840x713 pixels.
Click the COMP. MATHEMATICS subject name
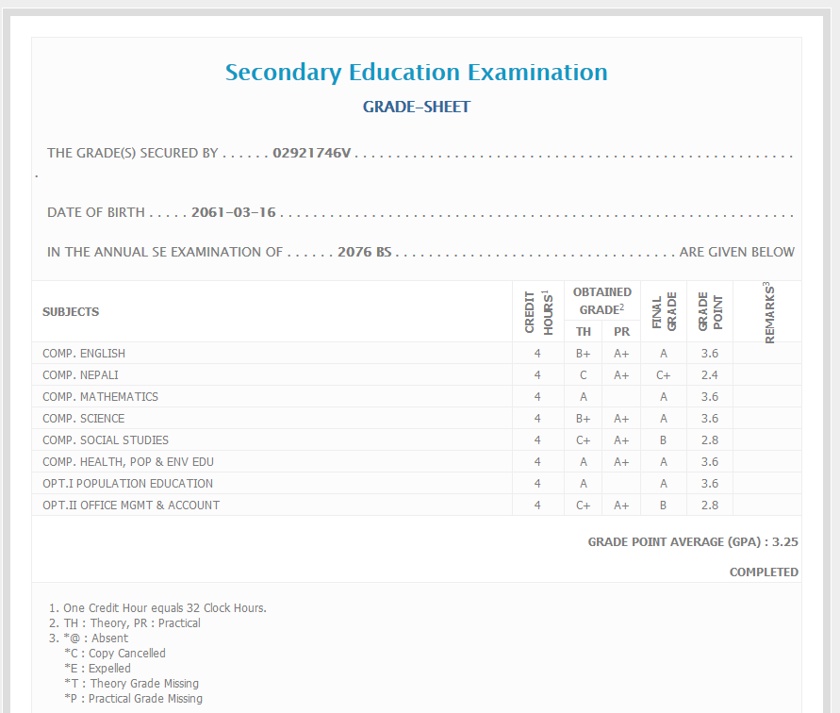tap(100, 397)
